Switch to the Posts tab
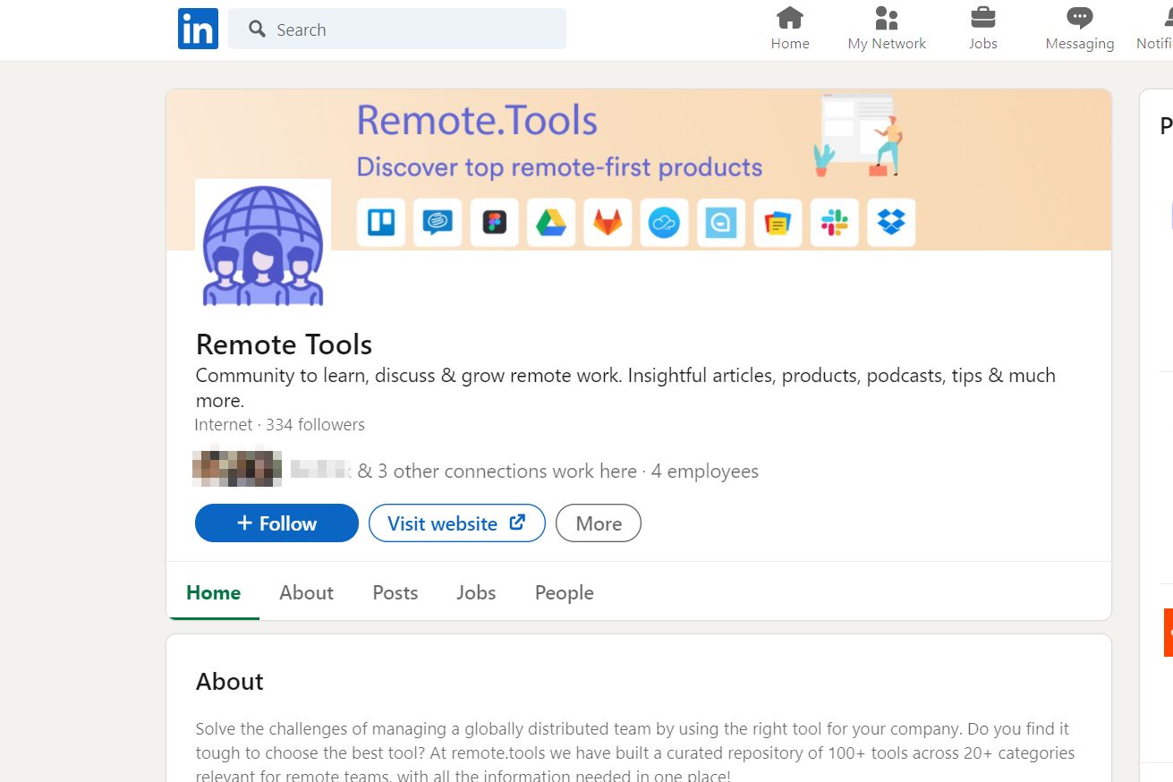Screen dimensions: 1173x782 click(x=395, y=592)
